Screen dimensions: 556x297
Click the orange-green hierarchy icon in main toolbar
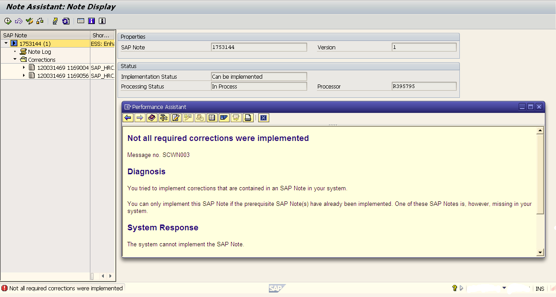coord(40,21)
